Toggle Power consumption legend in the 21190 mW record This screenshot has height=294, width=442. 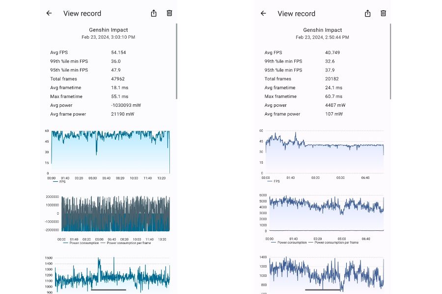pos(84,243)
